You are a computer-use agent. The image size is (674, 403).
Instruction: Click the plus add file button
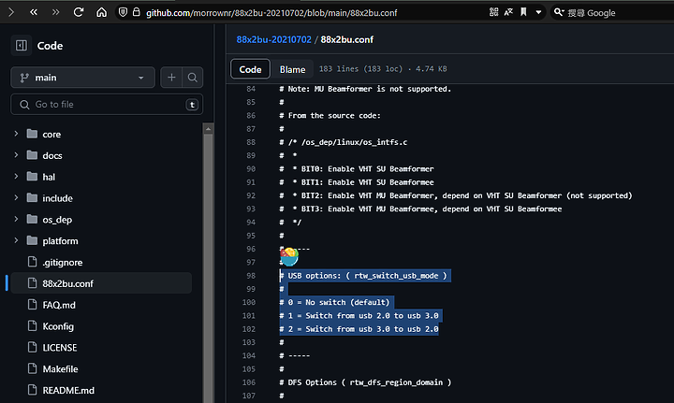point(171,78)
